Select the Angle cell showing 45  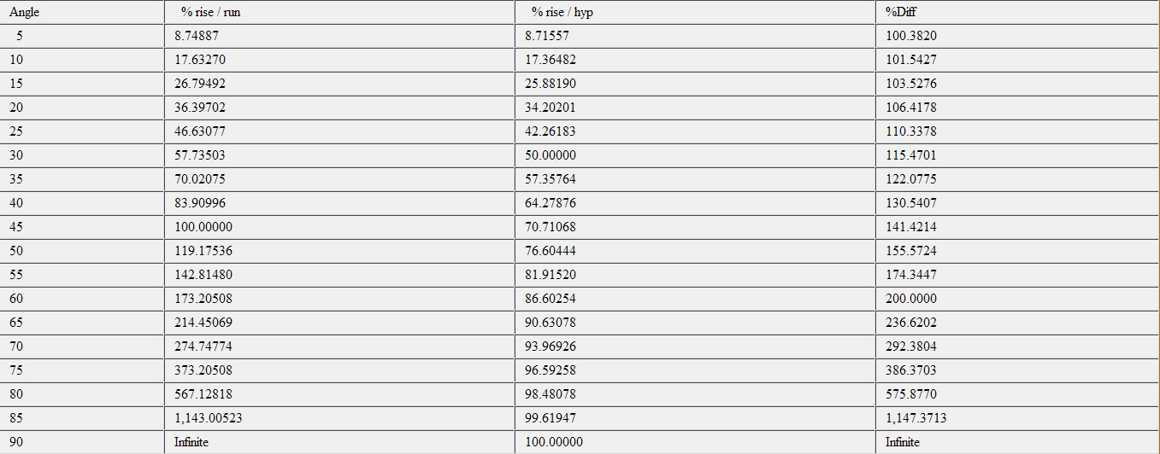point(82,227)
